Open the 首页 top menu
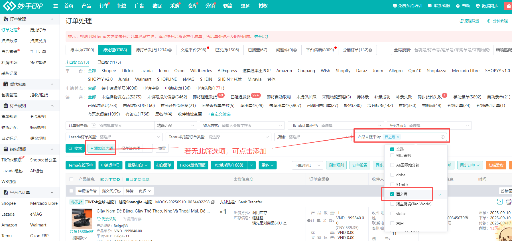The image size is (512, 241). pyautogui.click(x=69, y=6)
